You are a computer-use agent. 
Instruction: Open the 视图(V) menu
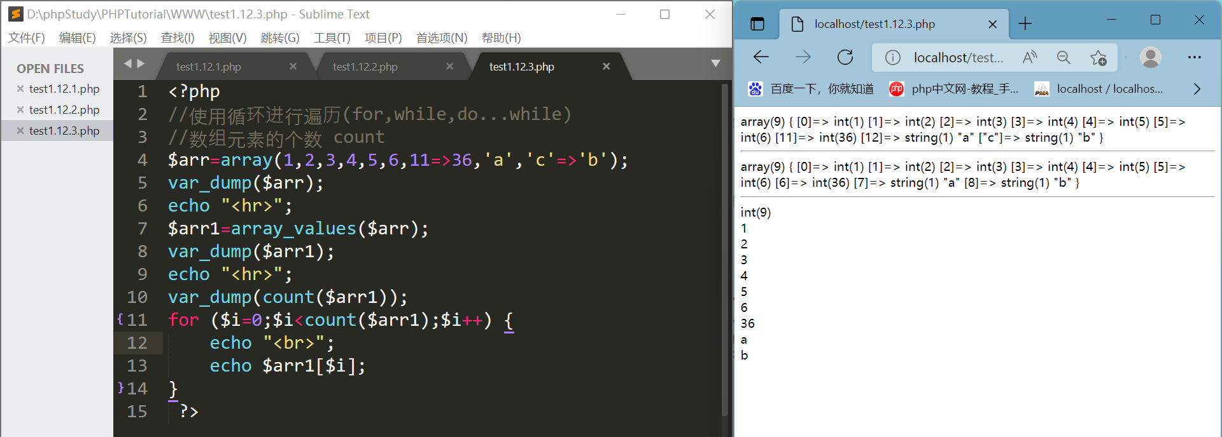point(227,37)
